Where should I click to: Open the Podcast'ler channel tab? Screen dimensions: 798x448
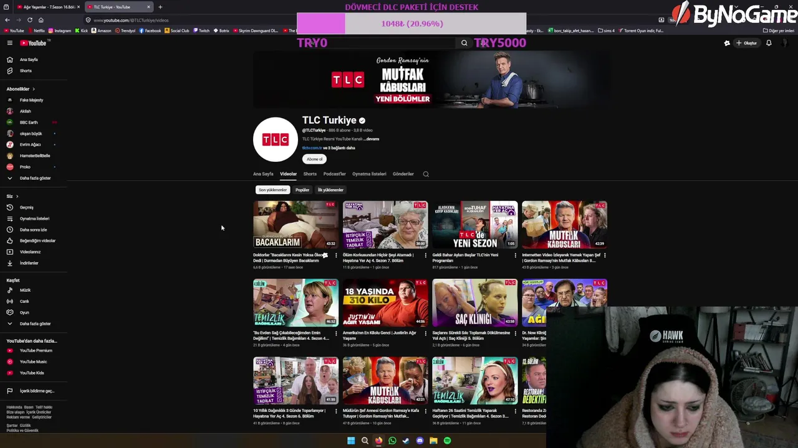(x=334, y=174)
